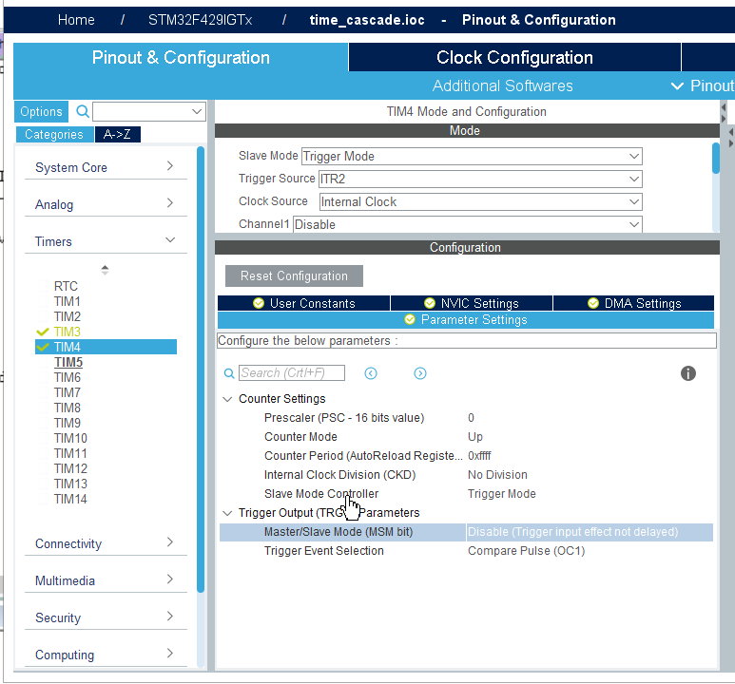The width and height of the screenshot is (735, 684).
Task: Click the Reset Configuration button
Action: tap(295, 275)
